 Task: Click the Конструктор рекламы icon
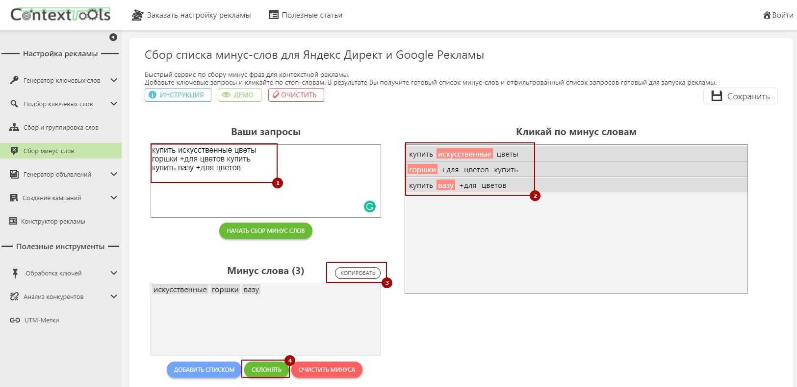coord(13,221)
